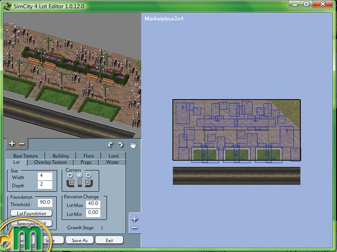The height and width of the screenshot is (252, 337).
Task: Click the Foundation group label
Action: click(x=21, y=197)
